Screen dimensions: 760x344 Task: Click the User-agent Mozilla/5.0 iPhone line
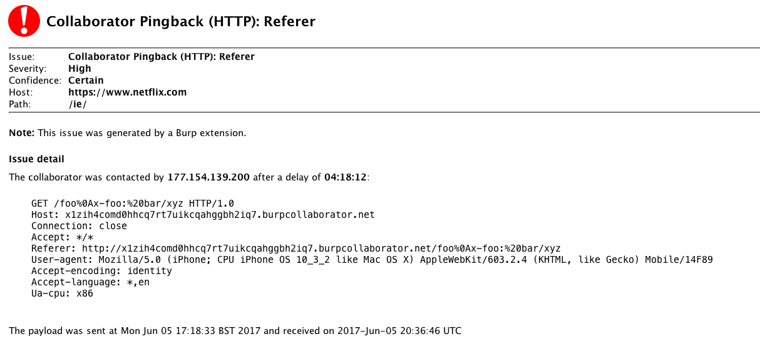tap(372, 260)
